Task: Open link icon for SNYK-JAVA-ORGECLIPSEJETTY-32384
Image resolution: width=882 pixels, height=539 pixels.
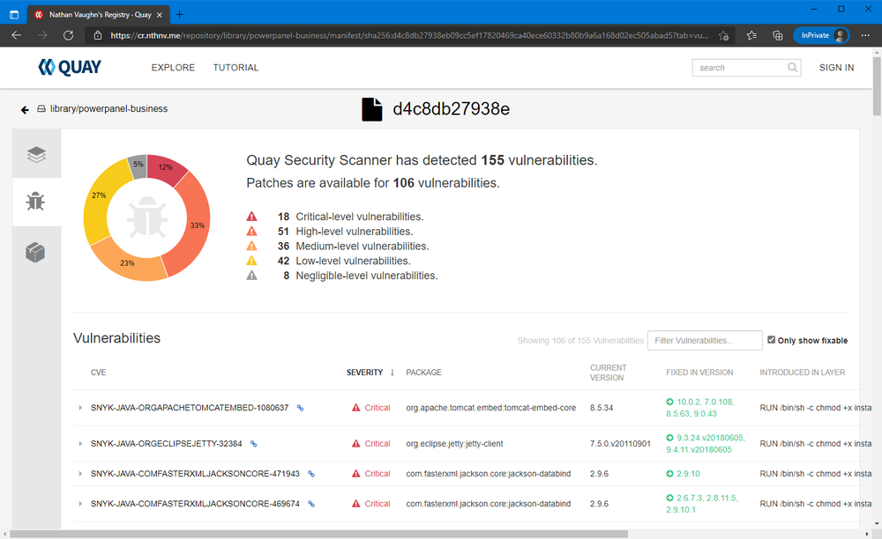Action: click(254, 444)
